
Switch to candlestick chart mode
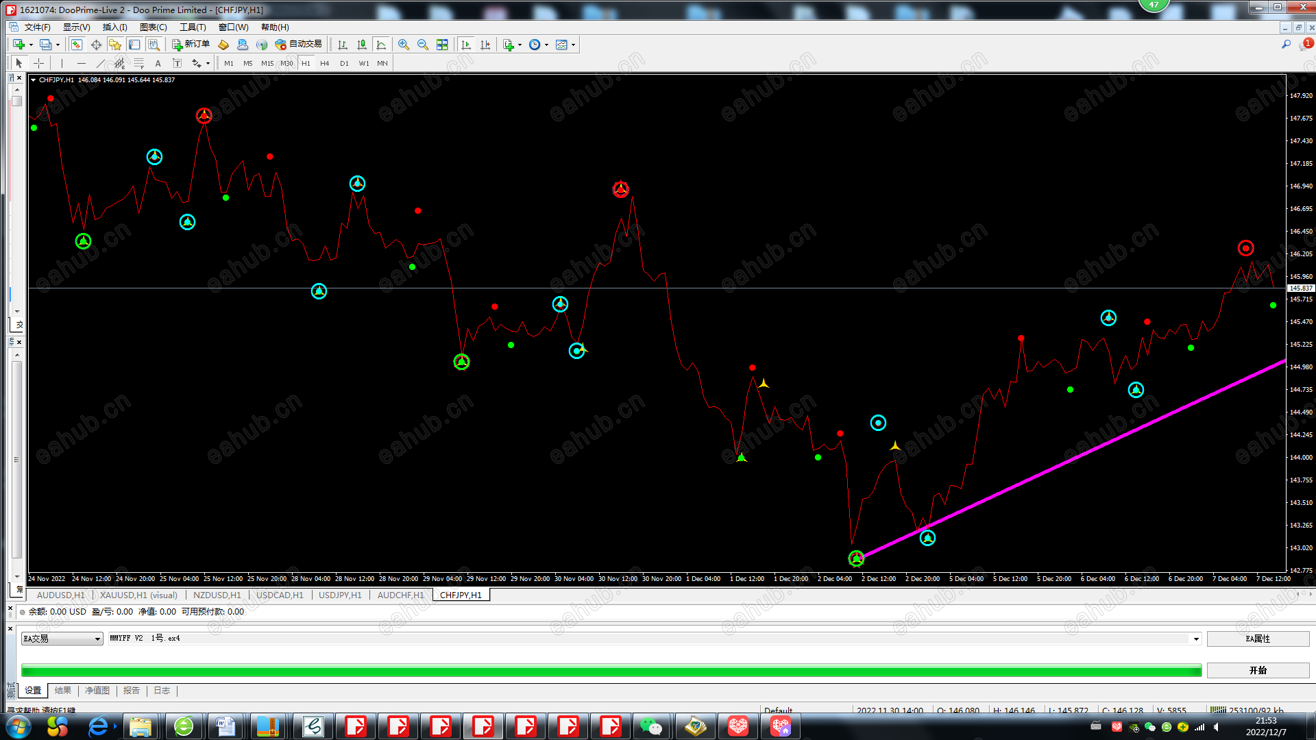tap(362, 45)
